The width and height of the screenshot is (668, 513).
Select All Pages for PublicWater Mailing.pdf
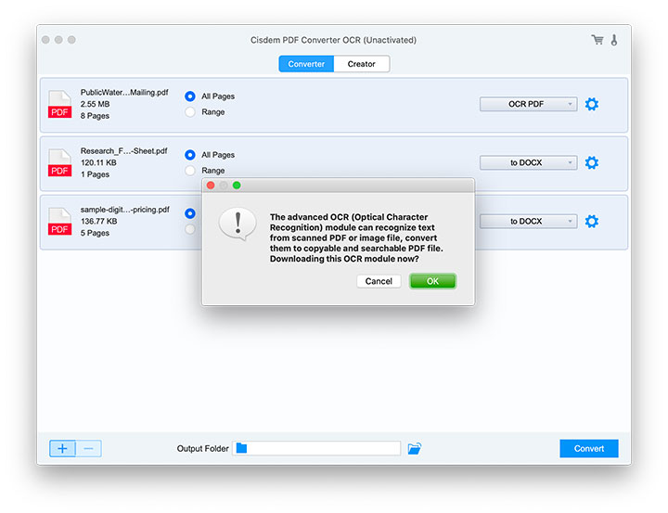pyautogui.click(x=190, y=96)
